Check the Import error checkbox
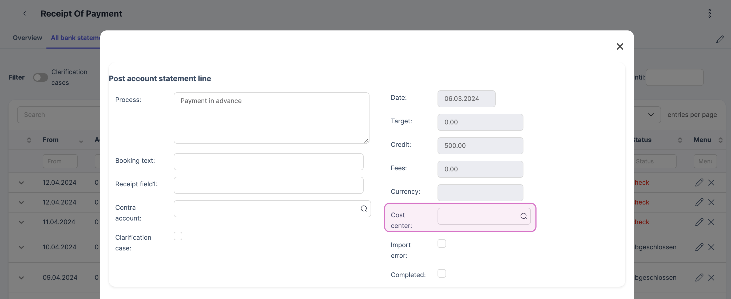This screenshot has height=299, width=731. [442, 243]
